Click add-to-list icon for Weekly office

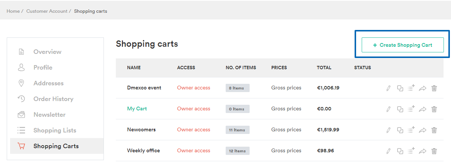tap(411, 151)
